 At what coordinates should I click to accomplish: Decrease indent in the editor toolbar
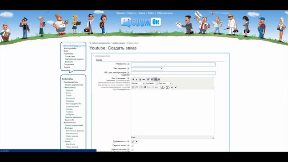[141, 87]
